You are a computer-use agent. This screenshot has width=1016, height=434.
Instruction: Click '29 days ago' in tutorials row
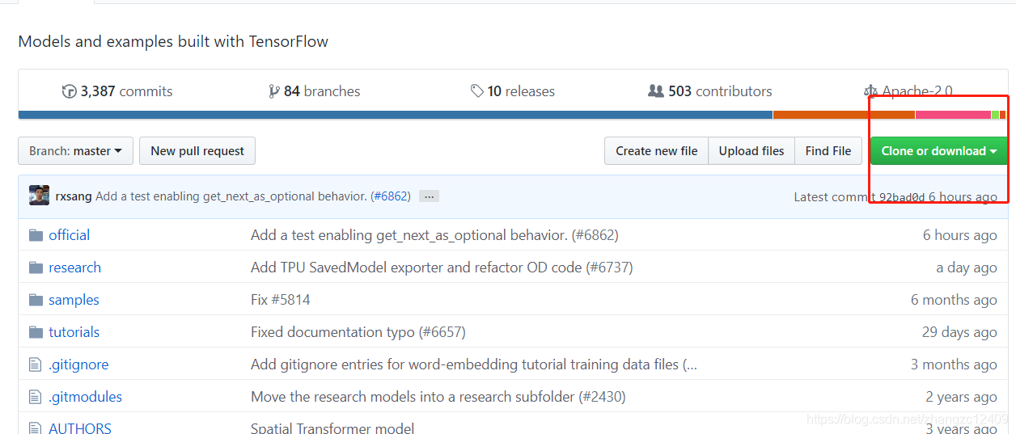coord(959,332)
